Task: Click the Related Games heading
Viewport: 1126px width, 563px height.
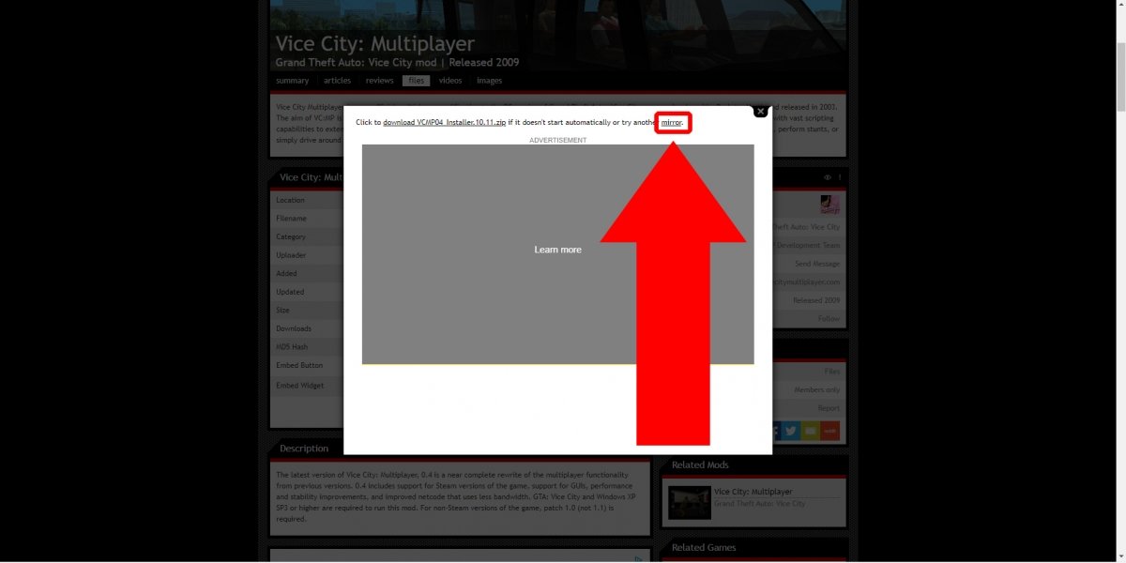Action: [704, 548]
